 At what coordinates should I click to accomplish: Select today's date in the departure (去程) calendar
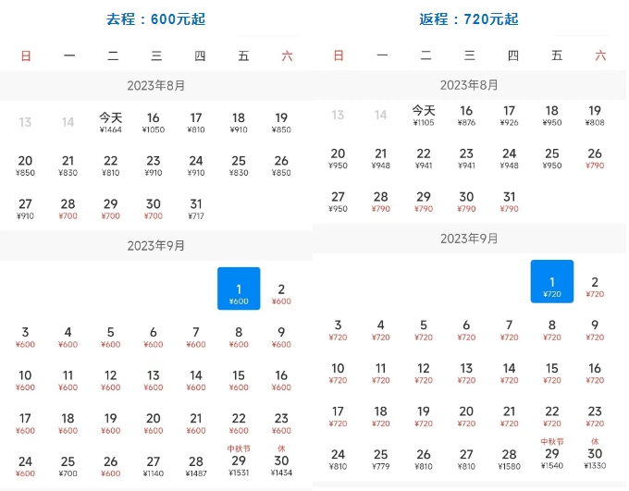111,123
